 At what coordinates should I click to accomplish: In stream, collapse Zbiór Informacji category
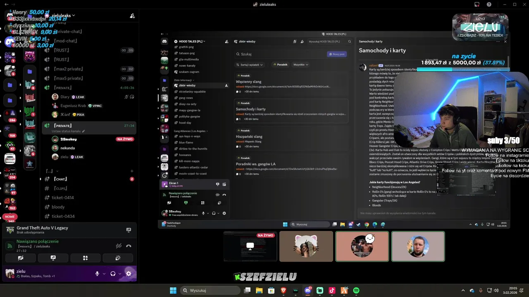coord(184,80)
